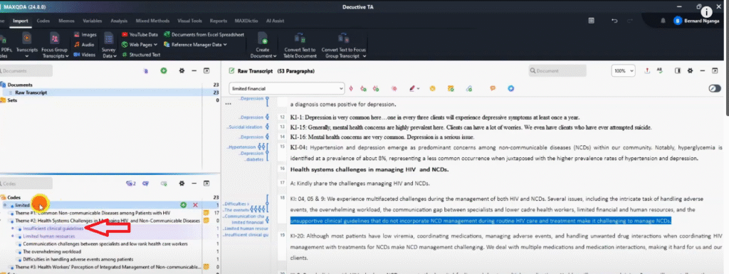Open the 100% zoom dropdown
729x274 pixels.
(x=623, y=71)
